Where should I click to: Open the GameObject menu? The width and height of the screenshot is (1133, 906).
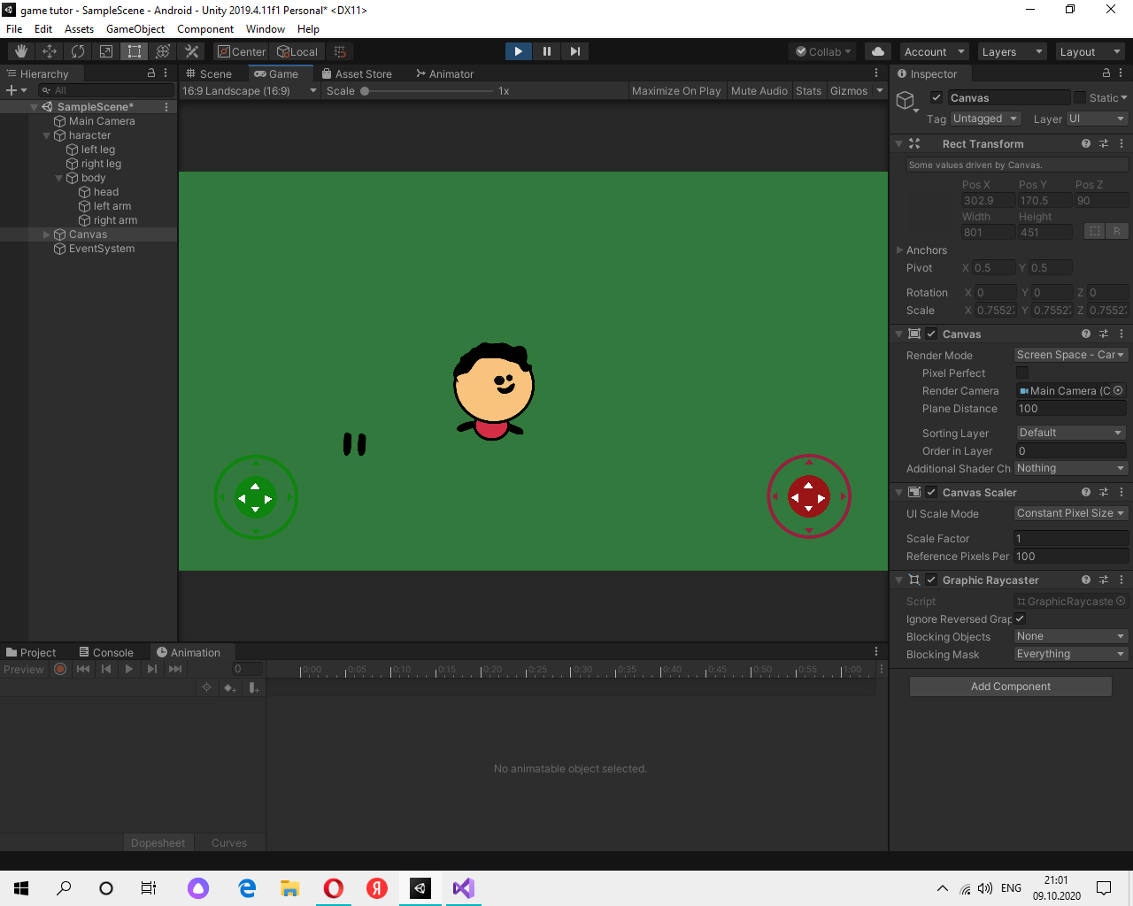pyautogui.click(x=135, y=28)
